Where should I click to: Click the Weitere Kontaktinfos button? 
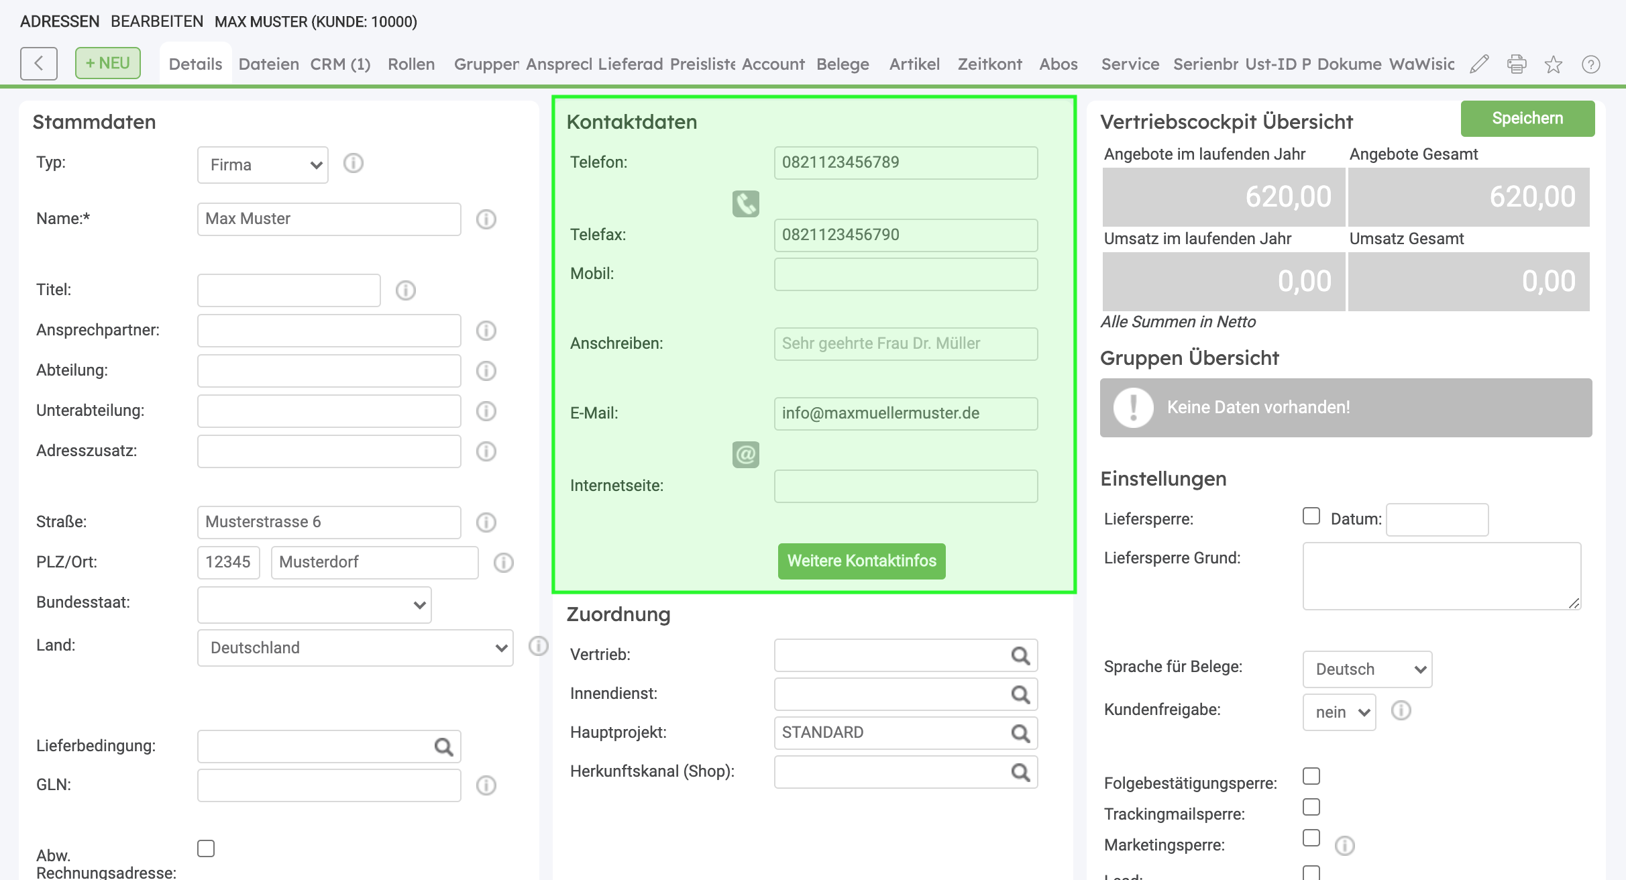[861, 561]
